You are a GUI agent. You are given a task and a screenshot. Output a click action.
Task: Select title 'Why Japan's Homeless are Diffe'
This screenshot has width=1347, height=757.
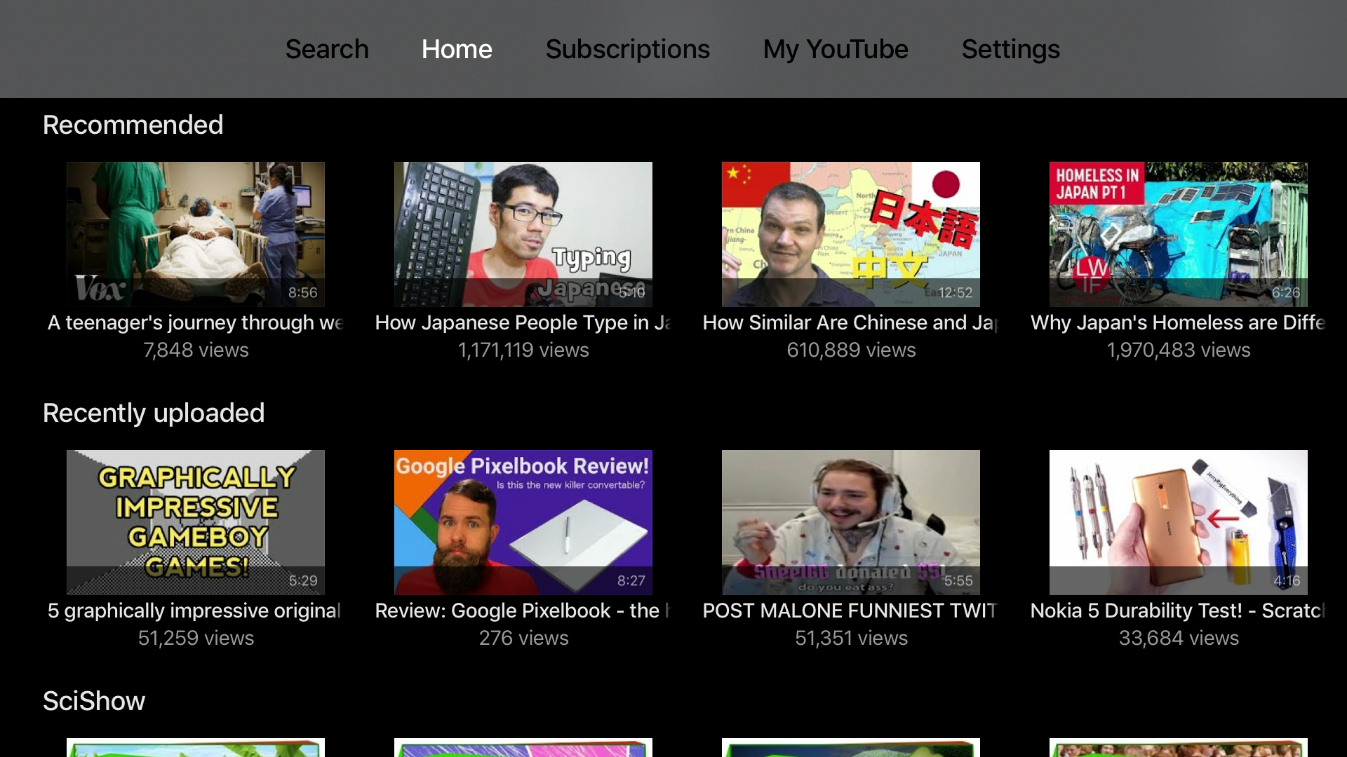click(x=1179, y=322)
